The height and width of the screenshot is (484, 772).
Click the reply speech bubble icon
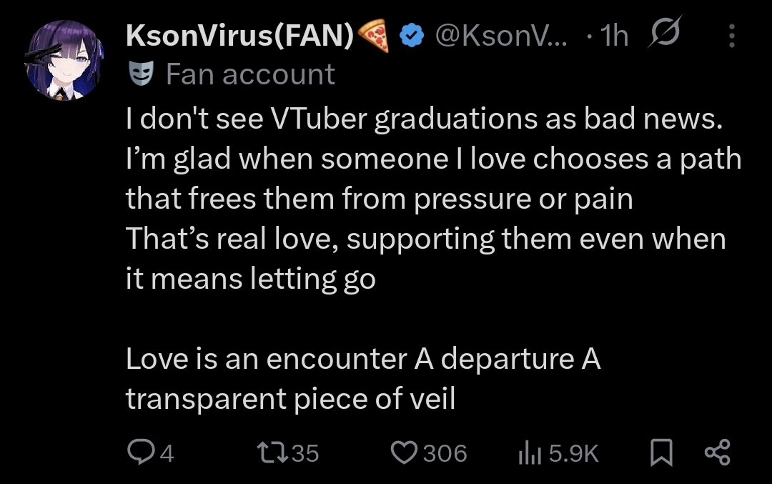(140, 452)
